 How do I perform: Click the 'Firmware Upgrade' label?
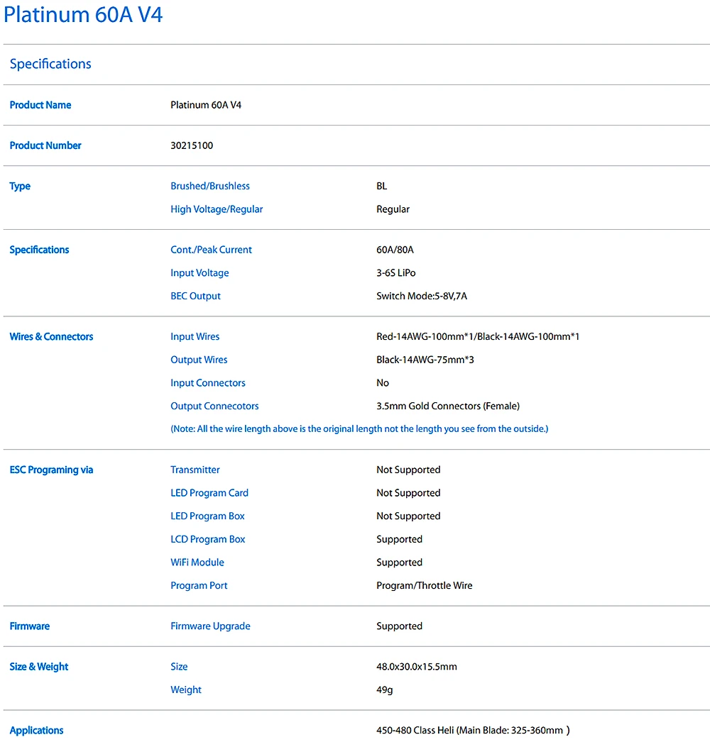click(210, 626)
